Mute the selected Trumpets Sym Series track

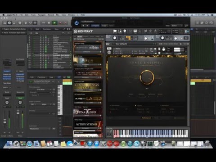(40, 55)
